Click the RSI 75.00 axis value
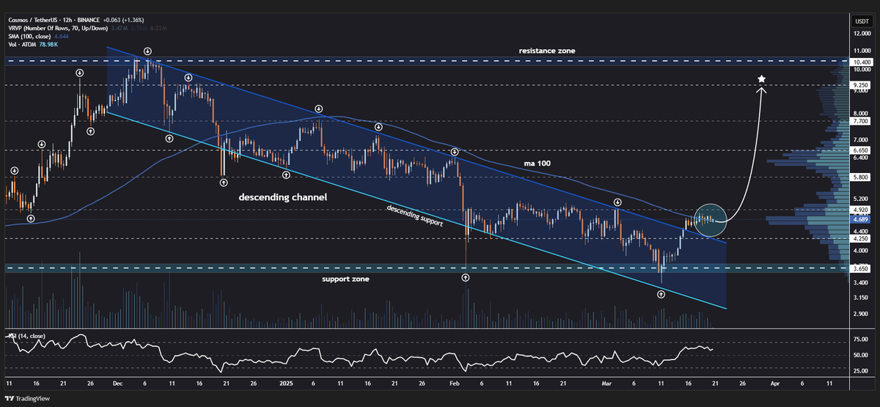 859,340
